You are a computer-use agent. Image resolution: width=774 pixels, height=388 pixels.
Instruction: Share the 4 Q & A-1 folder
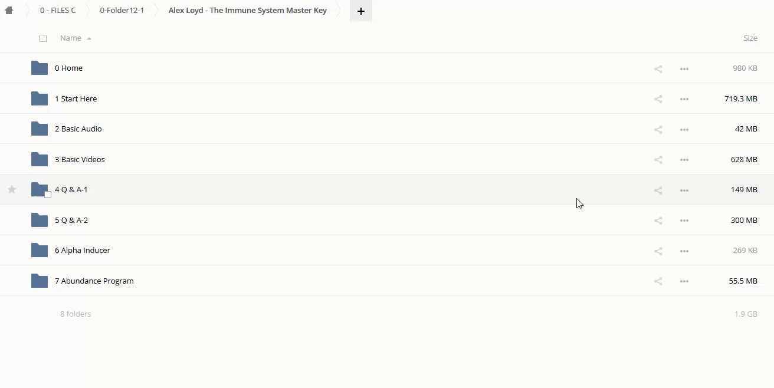click(x=658, y=190)
